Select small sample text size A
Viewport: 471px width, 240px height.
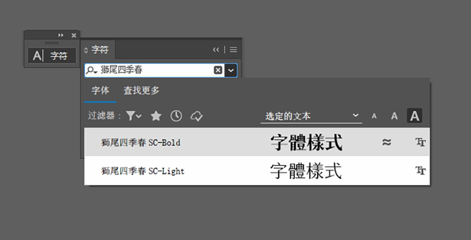point(374,116)
